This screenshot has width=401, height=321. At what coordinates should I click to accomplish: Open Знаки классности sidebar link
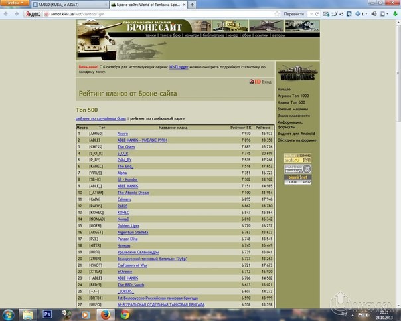tap(293, 116)
